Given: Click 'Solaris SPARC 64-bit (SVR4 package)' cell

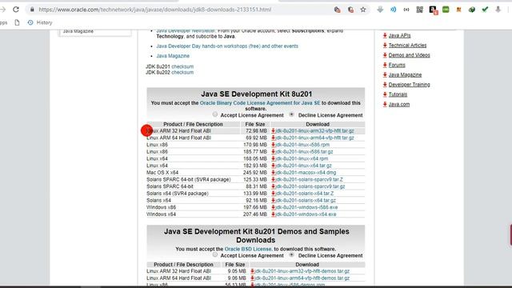Looking at the screenshot, I should (x=189, y=179).
